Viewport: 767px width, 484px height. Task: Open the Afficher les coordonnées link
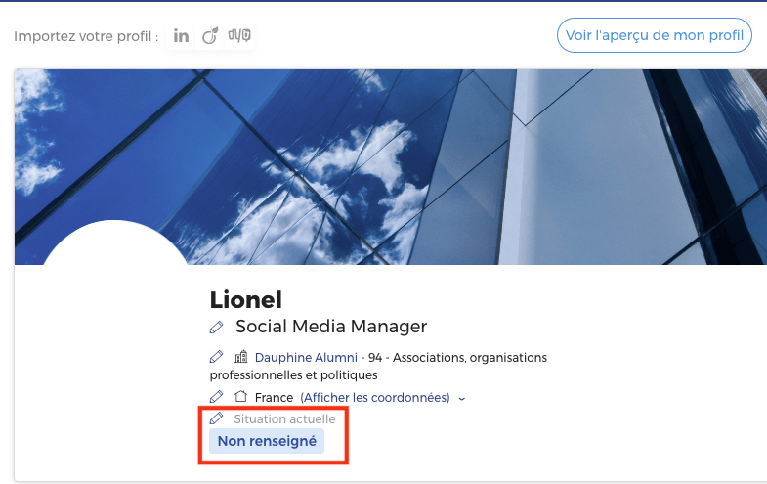375,397
